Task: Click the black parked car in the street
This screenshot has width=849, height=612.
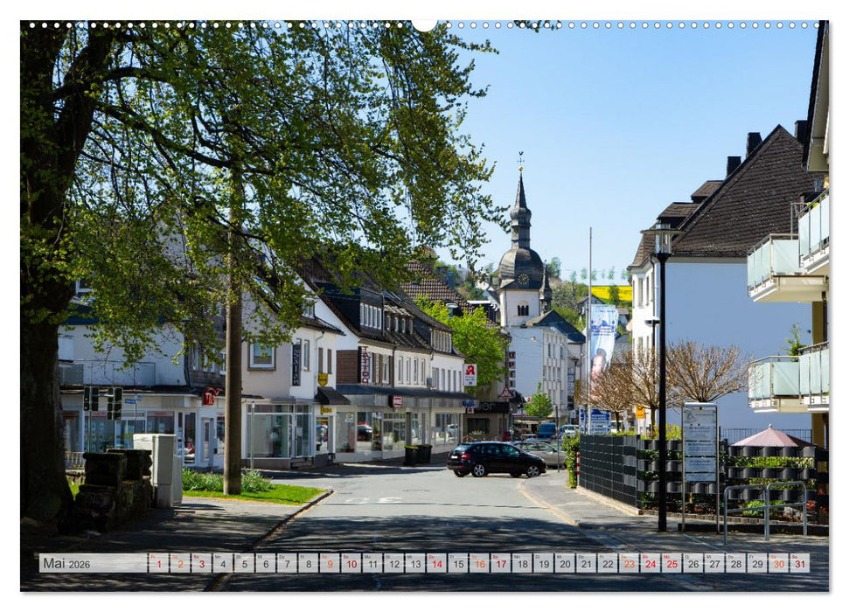Action: (x=494, y=459)
